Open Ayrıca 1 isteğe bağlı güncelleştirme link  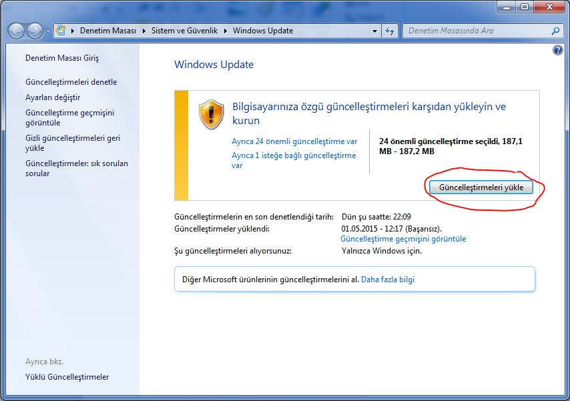coord(294,160)
